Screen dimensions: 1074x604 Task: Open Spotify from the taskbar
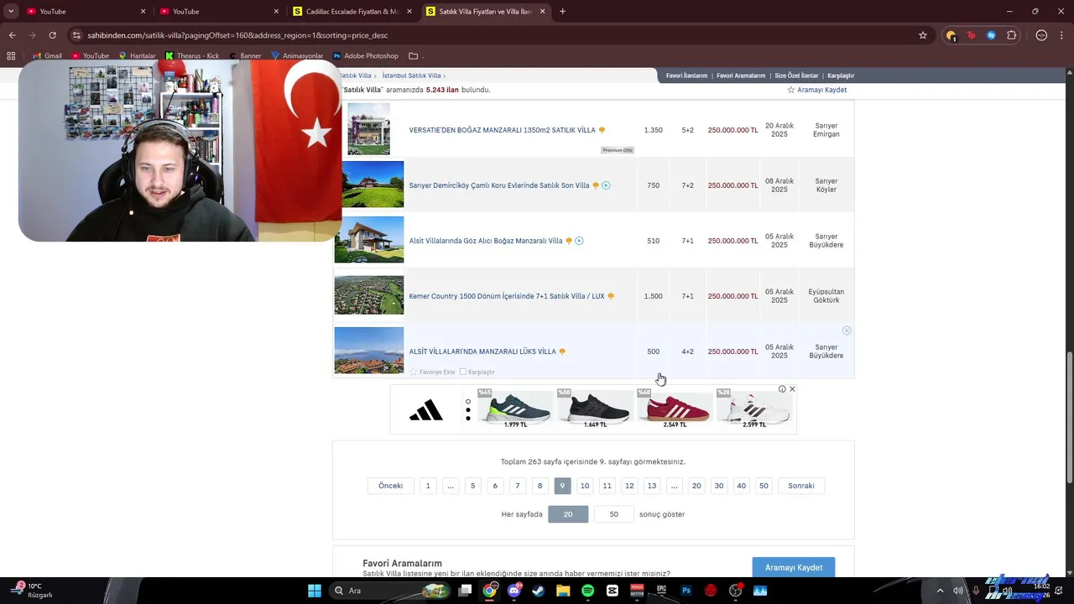tap(587, 591)
